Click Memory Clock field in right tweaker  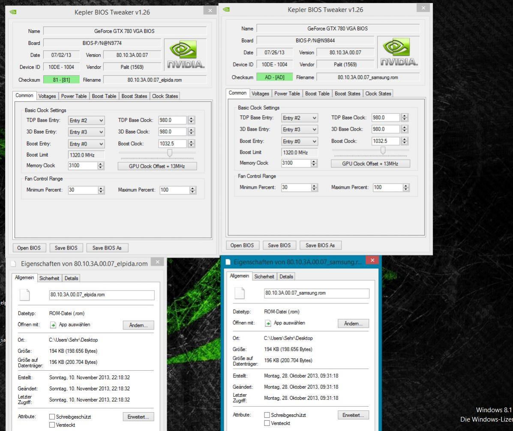pos(296,163)
